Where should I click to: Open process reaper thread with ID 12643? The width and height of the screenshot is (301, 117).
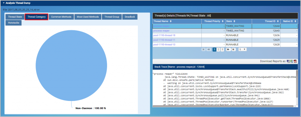[x=161, y=31]
